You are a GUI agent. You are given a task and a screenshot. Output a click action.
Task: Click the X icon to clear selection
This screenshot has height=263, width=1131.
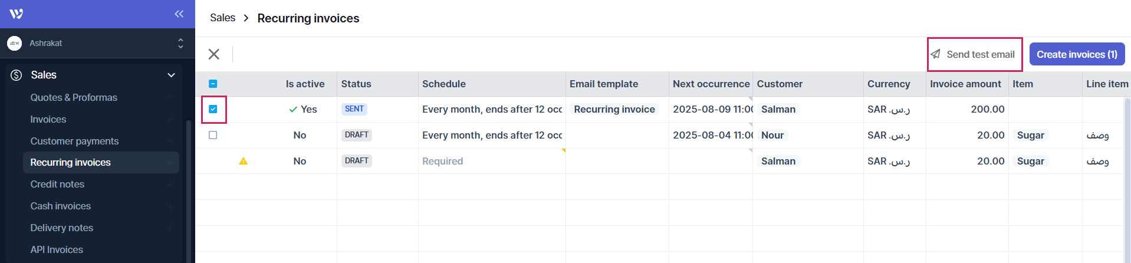tap(214, 54)
